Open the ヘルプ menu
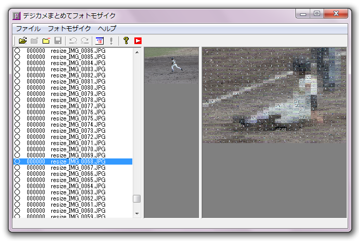This screenshot has width=359, height=241. (x=107, y=29)
